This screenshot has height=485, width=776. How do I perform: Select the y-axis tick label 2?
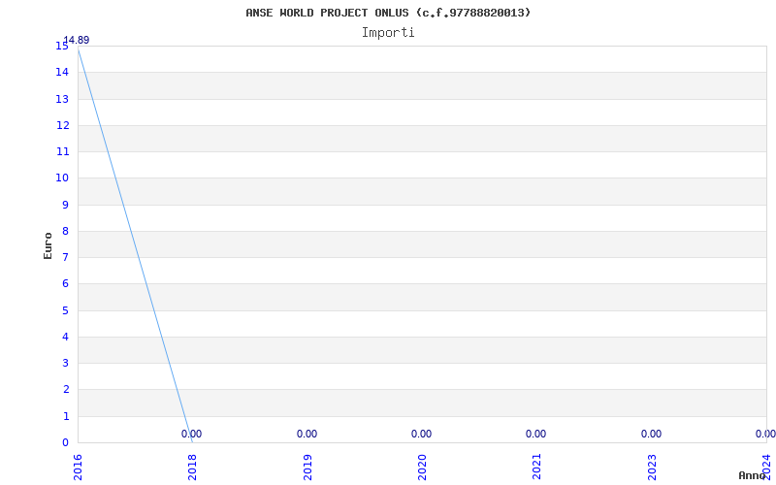(65, 390)
